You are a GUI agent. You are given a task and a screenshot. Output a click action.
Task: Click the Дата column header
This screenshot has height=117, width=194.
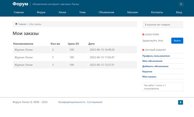point(92,44)
